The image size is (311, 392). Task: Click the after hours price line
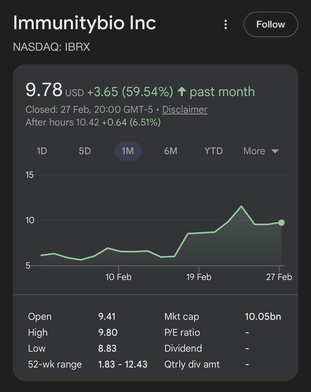pos(93,122)
